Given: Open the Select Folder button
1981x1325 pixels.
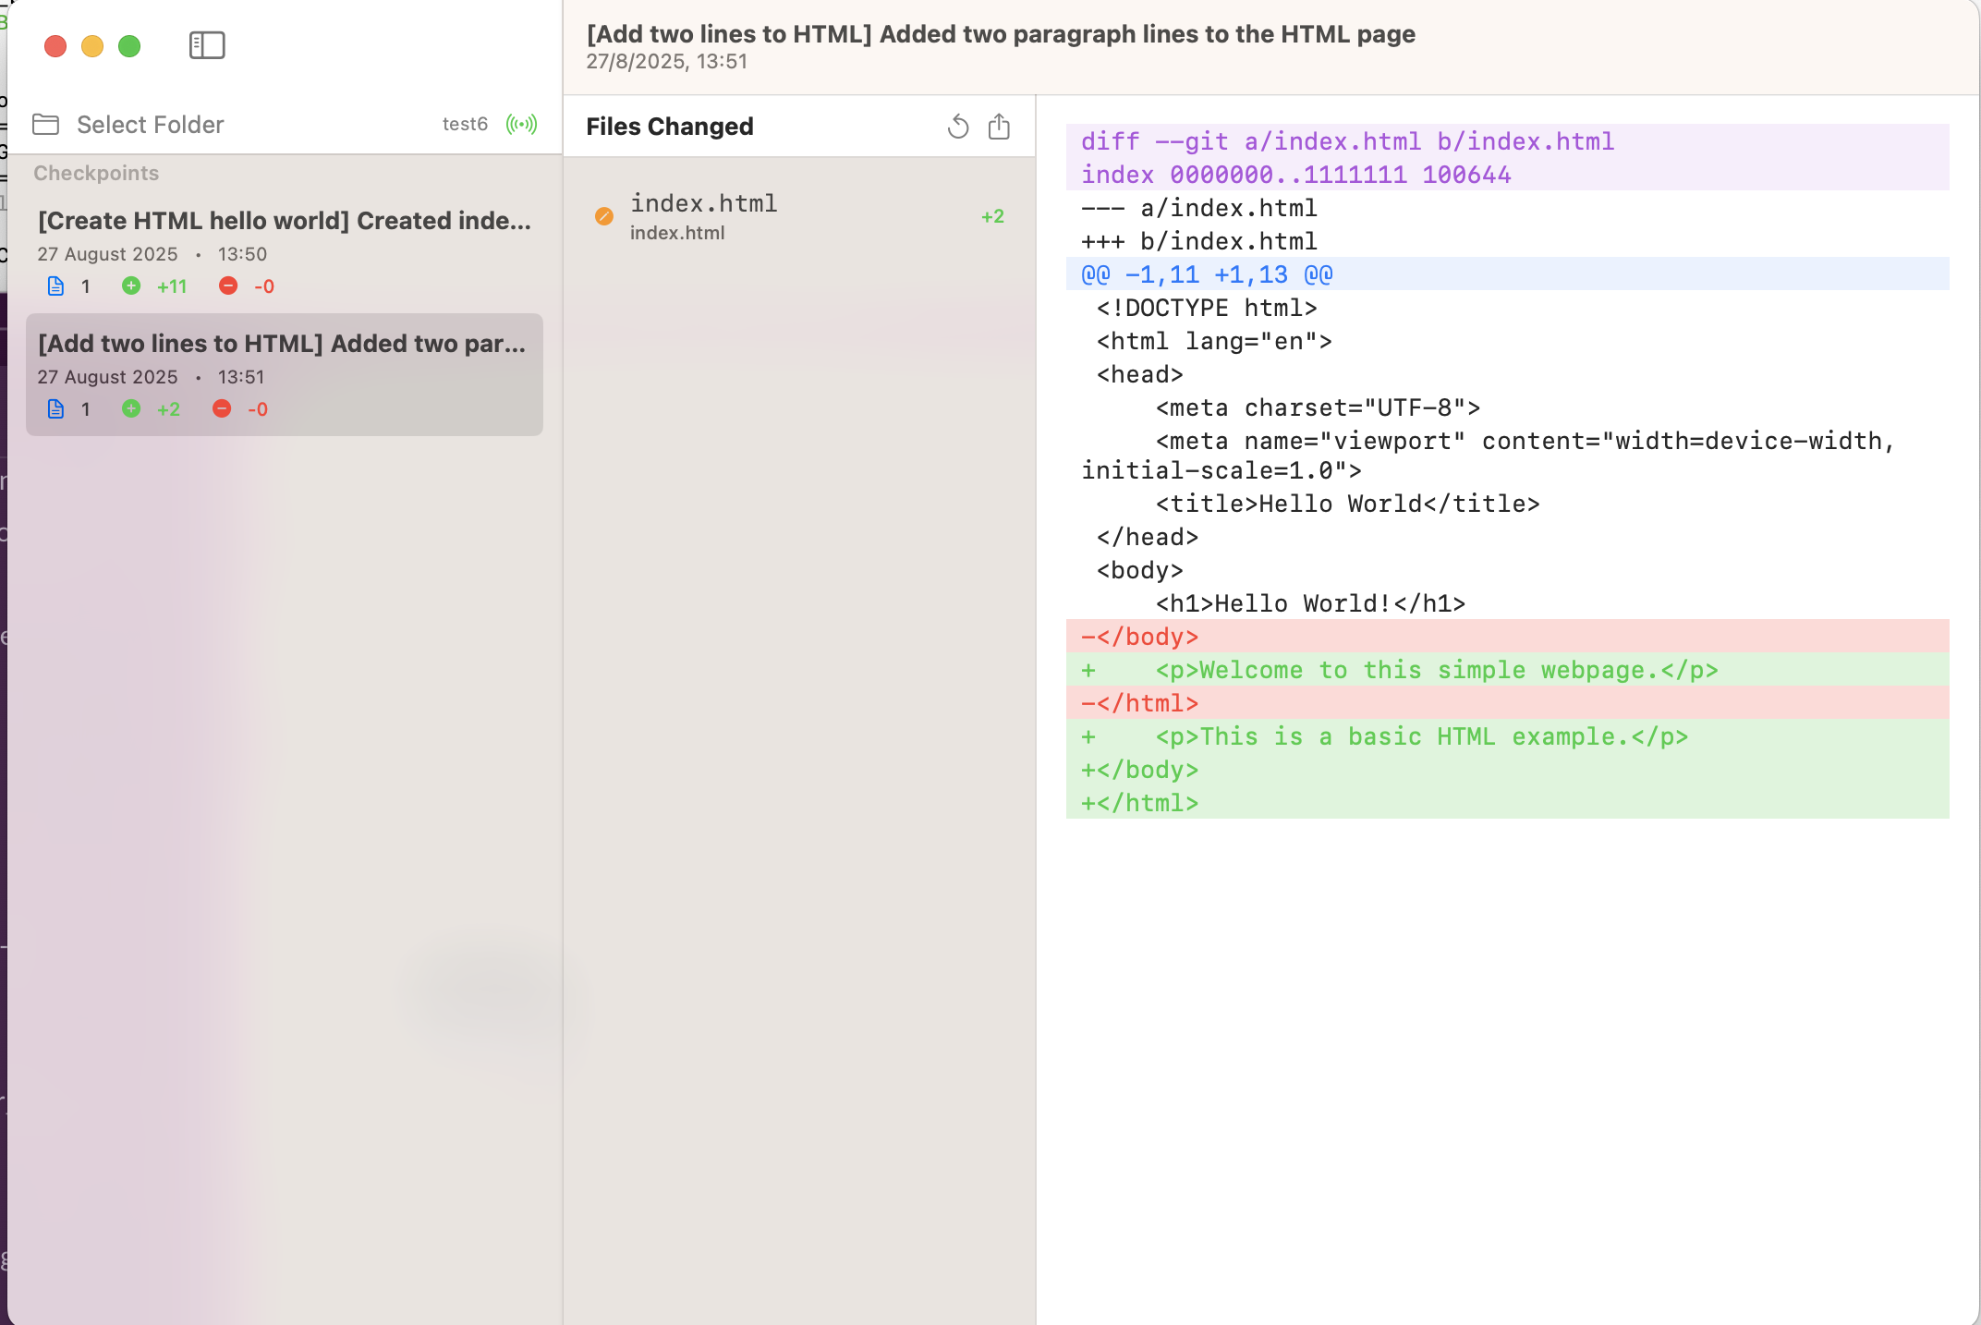Looking at the screenshot, I should pyautogui.click(x=150, y=125).
